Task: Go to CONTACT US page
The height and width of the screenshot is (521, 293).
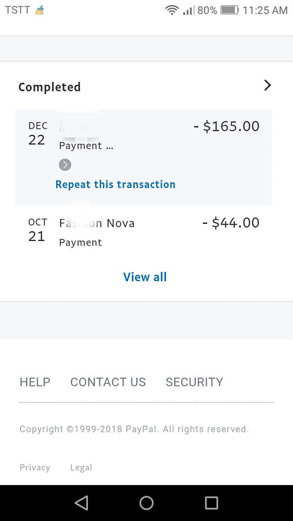Action: (x=108, y=382)
